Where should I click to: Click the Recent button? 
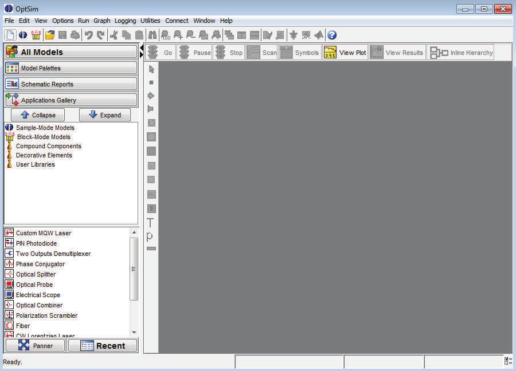(x=103, y=345)
